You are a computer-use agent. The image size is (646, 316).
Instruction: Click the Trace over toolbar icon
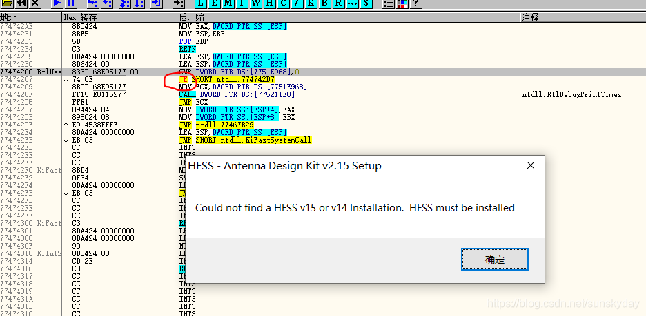point(139,3)
